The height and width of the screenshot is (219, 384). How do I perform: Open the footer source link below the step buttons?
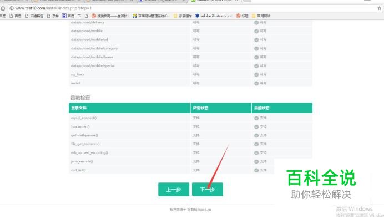[x=190, y=210]
